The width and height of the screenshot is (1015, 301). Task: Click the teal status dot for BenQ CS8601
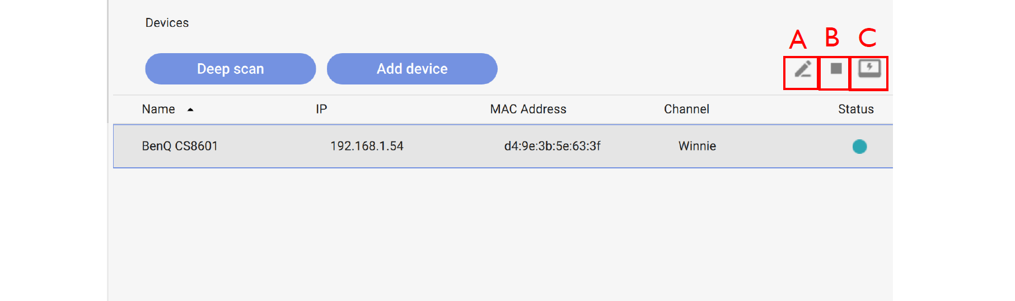coord(859,147)
